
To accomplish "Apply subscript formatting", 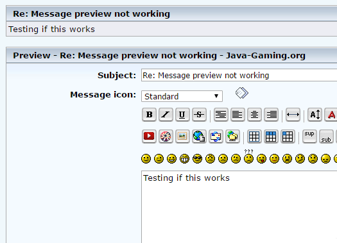I will 326,137.
